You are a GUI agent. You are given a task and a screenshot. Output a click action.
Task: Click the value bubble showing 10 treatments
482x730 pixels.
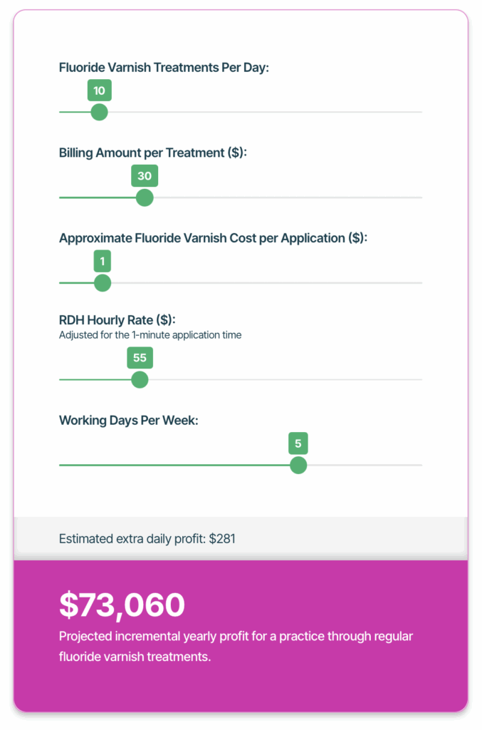[x=100, y=91]
